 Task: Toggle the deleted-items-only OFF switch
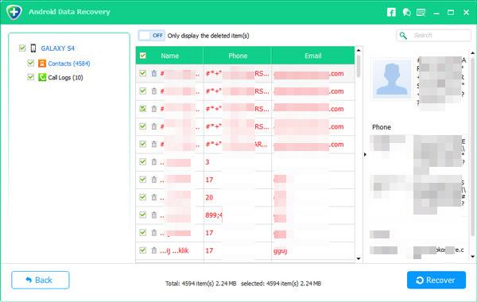point(152,36)
